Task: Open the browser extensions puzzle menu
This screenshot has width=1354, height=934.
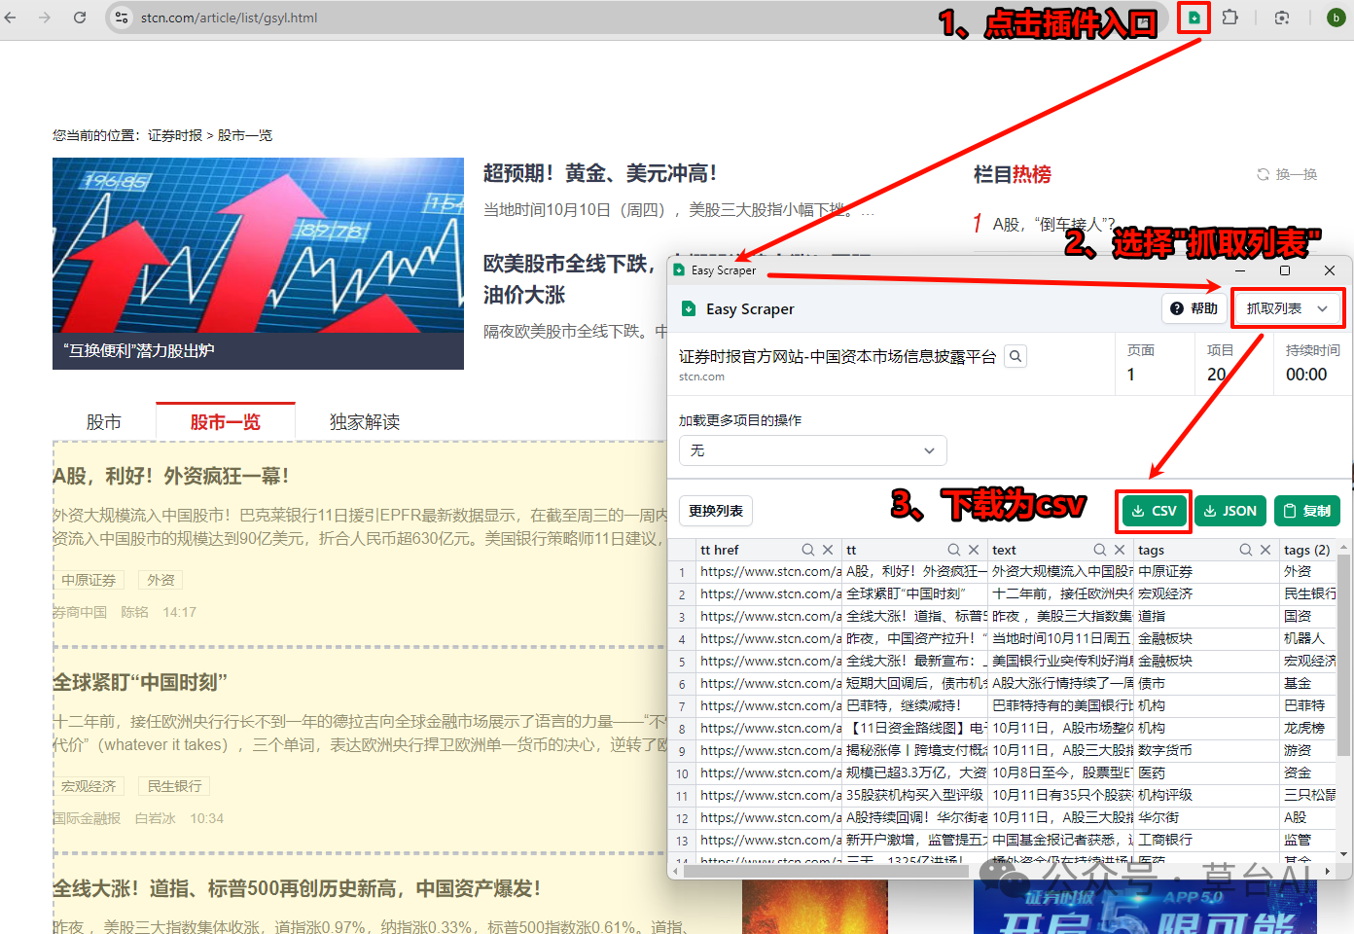Action: (x=1230, y=18)
